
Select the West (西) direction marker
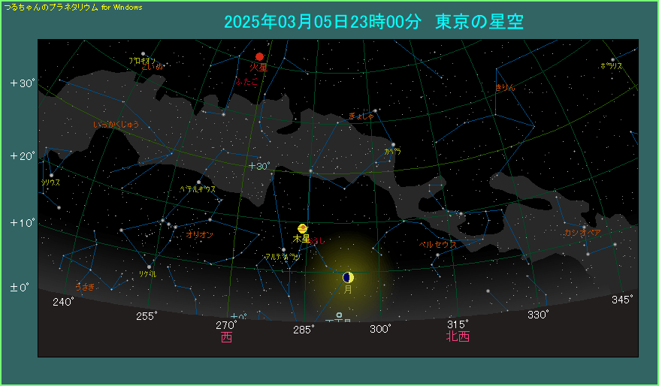[x=226, y=337]
